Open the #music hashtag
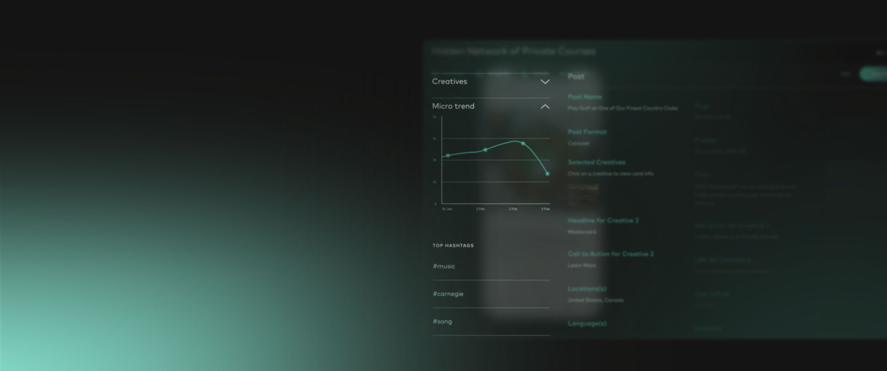The image size is (887, 371). click(444, 266)
